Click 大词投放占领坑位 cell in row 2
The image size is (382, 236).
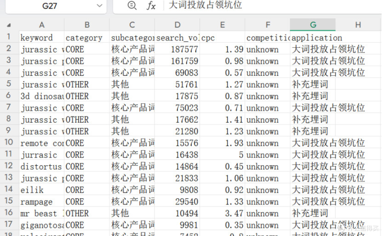313,49
